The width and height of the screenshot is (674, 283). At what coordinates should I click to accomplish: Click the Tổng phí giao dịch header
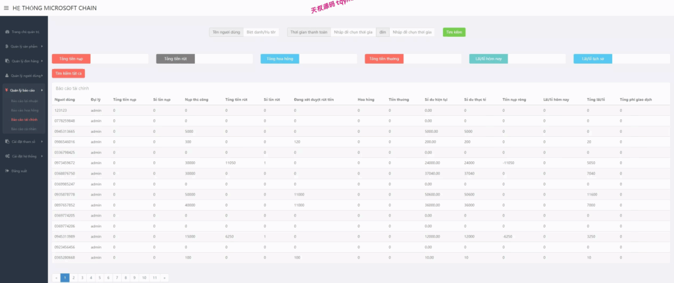636,100
